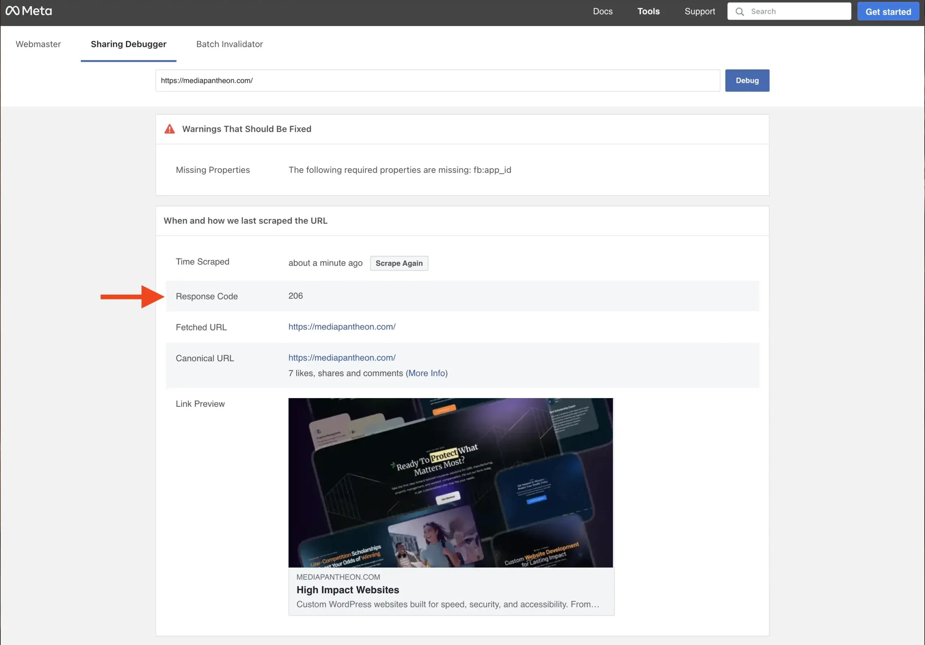Click the 'about a minute ago' text

(325, 263)
